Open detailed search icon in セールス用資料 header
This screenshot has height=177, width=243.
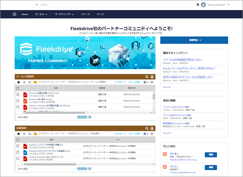(x=152, y=77)
